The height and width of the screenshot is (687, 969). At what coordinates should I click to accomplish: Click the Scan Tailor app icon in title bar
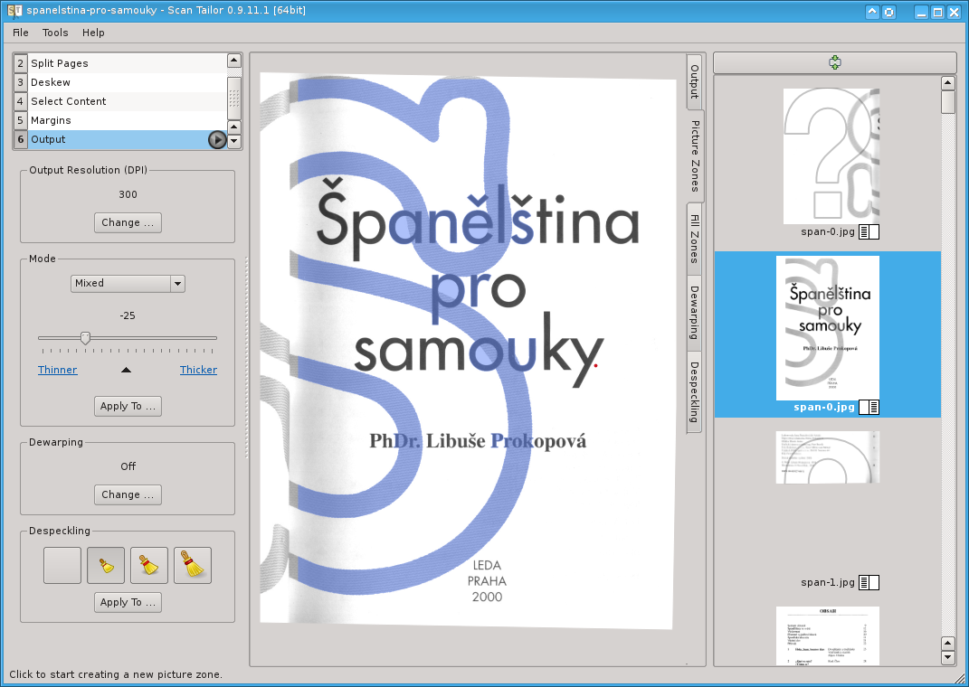point(14,11)
